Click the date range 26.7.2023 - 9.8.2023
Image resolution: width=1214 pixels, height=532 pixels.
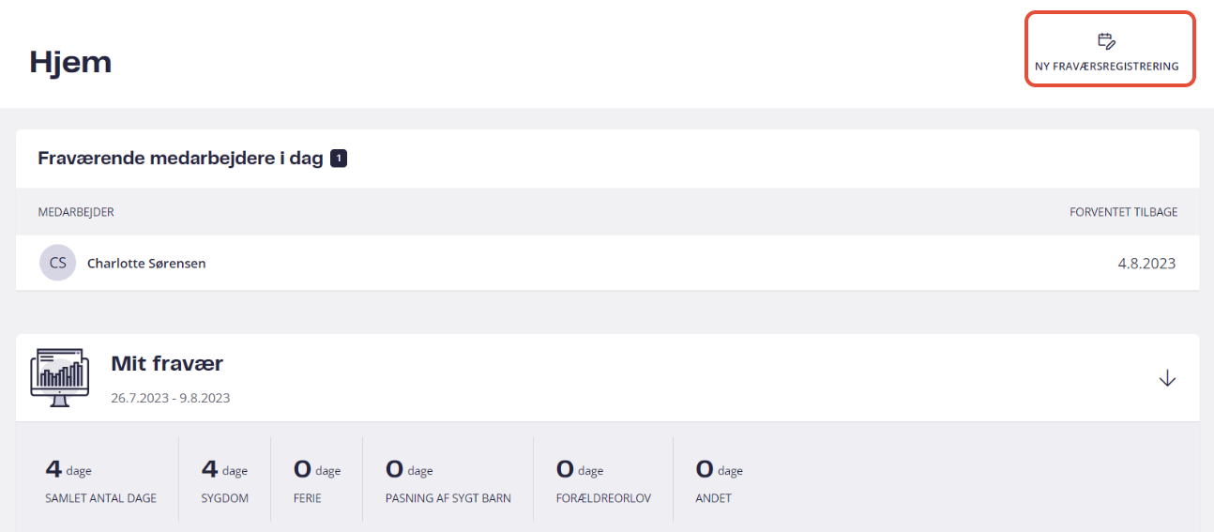(171, 398)
